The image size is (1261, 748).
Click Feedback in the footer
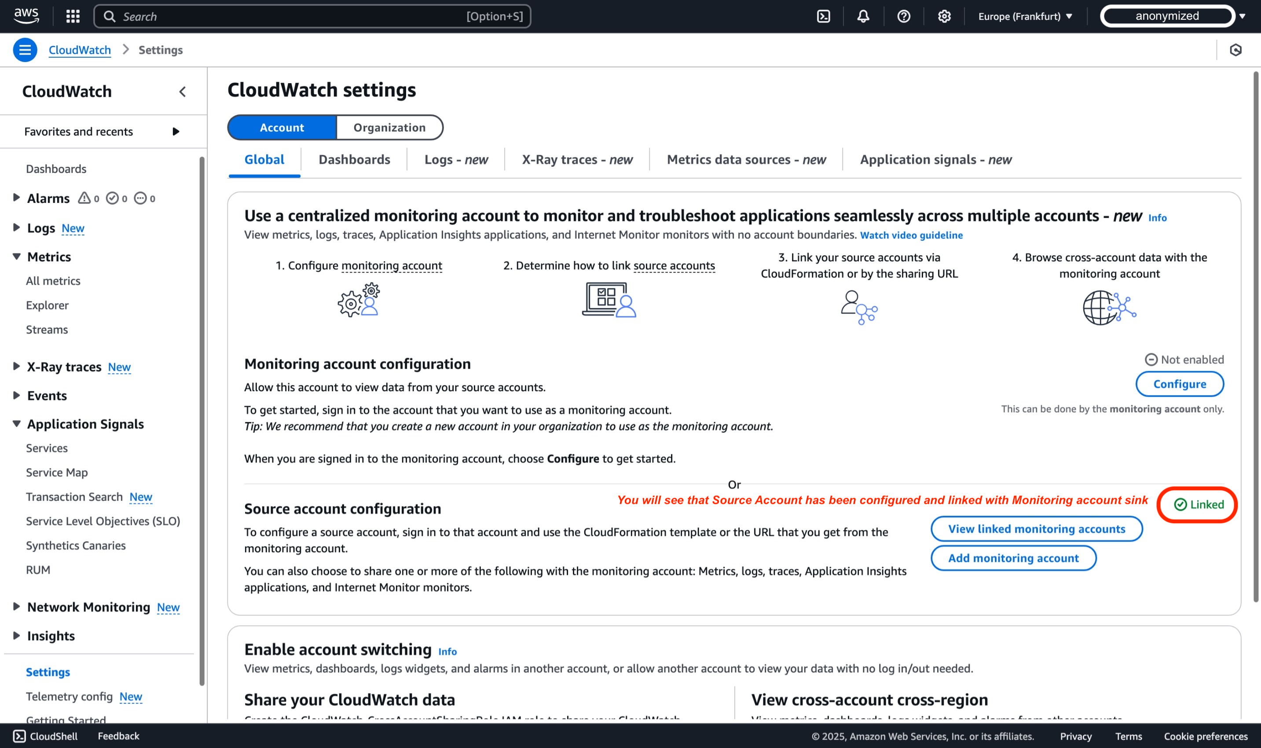pos(118,736)
